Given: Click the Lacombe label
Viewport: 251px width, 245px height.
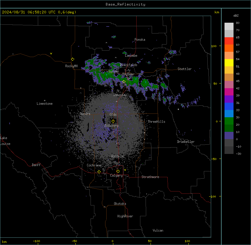Looking at the screenshot, I should (x=131, y=56).
